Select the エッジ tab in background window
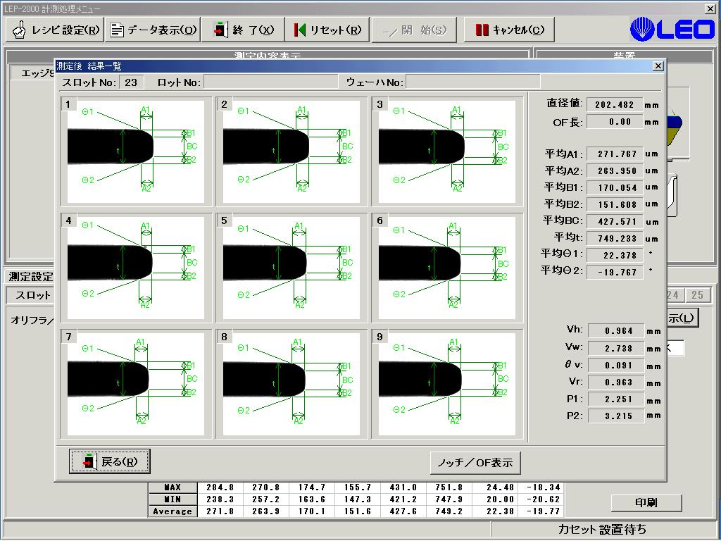 (33, 73)
